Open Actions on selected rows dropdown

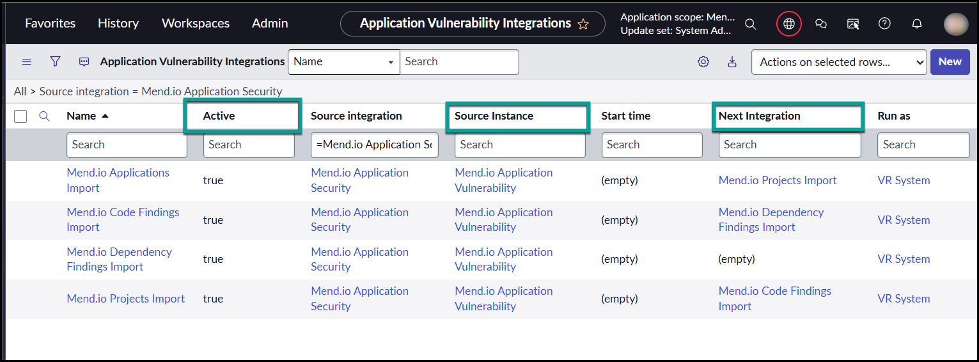pyautogui.click(x=838, y=62)
